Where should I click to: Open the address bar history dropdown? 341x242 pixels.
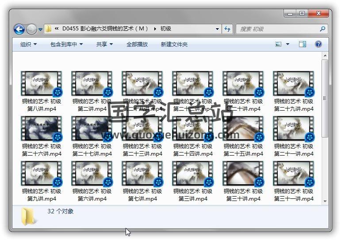click(x=217, y=29)
